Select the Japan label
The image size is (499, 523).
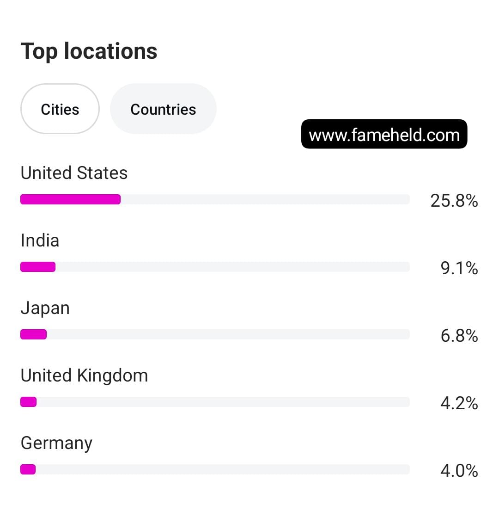45,308
